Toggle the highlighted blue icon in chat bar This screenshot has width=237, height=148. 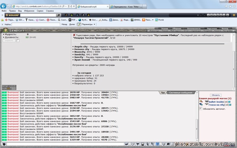(x=158, y=144)
